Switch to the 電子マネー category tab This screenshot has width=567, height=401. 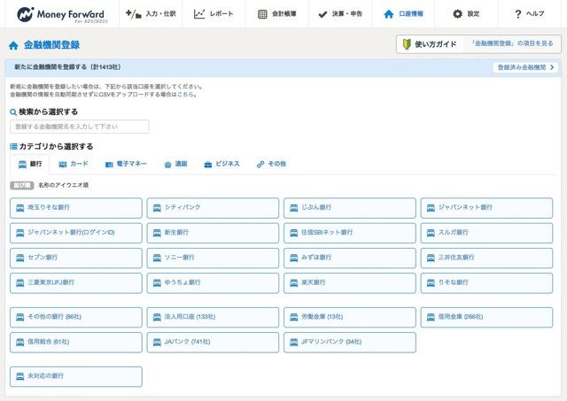(126, 165)
